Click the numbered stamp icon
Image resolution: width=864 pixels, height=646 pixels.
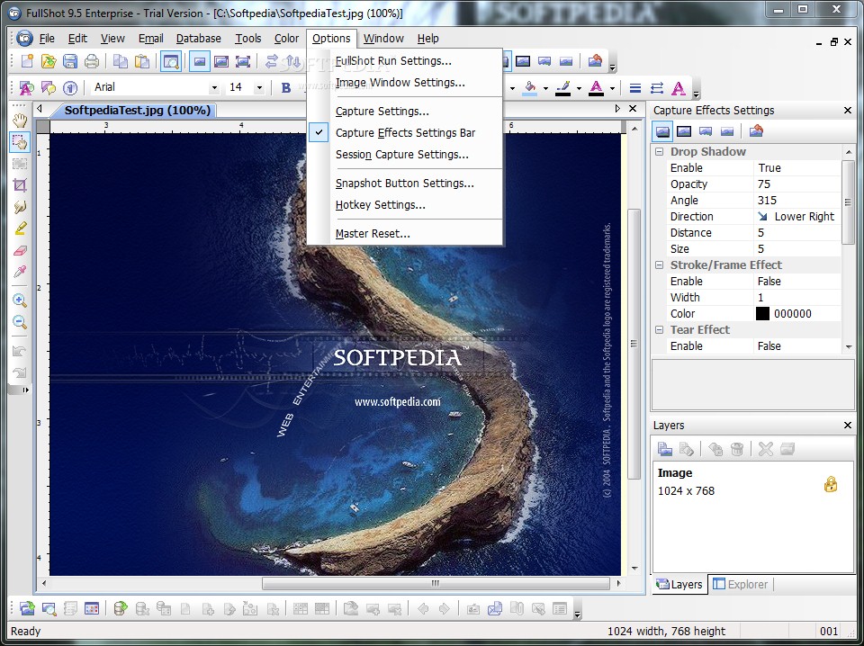[70, 87]
